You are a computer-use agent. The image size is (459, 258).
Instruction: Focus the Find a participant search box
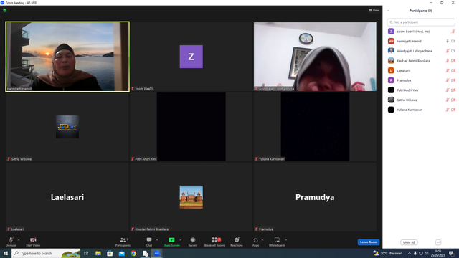pos(421,22)
